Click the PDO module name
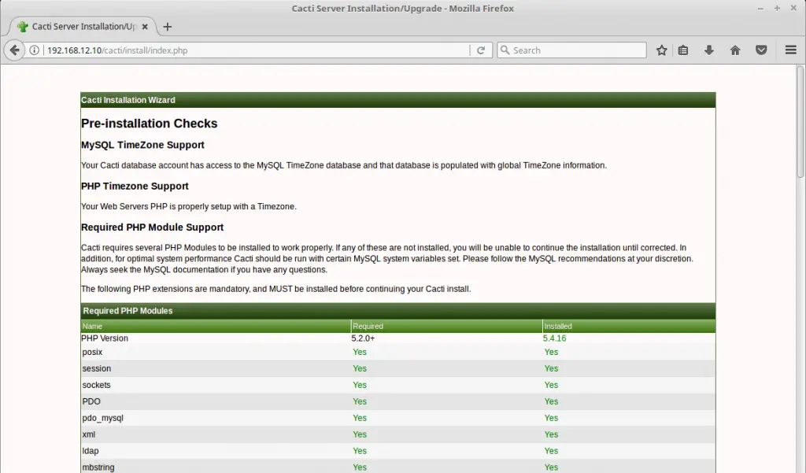806x473 pixels. coord(91,401)
